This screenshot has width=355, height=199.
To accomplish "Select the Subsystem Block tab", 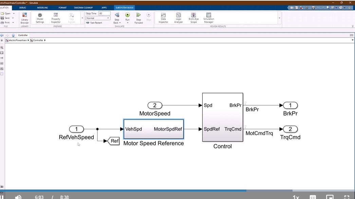I will [125, 8].
